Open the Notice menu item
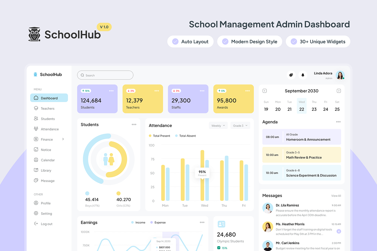The height and width of the screenshot is (251, 377). click(49, 150)
